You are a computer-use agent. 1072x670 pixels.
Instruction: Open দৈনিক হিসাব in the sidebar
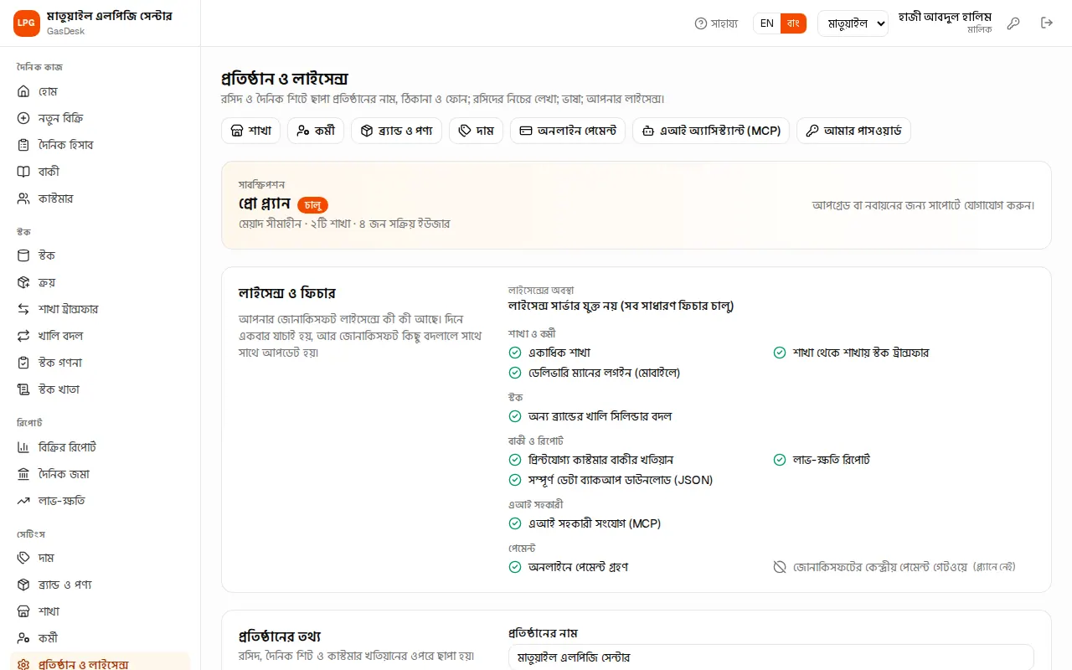(100, 145)
